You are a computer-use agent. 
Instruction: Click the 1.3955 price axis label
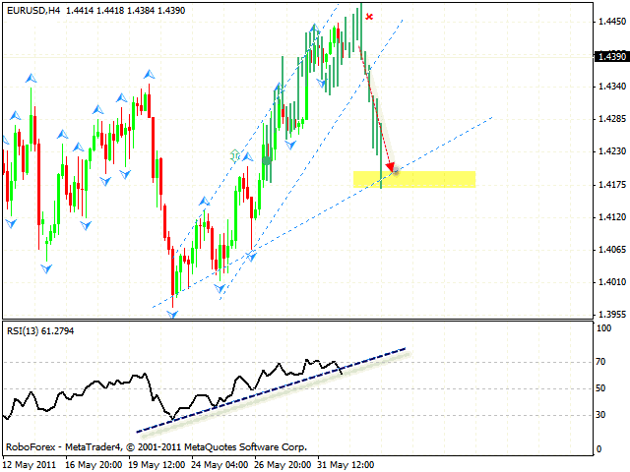pos(612,315)
